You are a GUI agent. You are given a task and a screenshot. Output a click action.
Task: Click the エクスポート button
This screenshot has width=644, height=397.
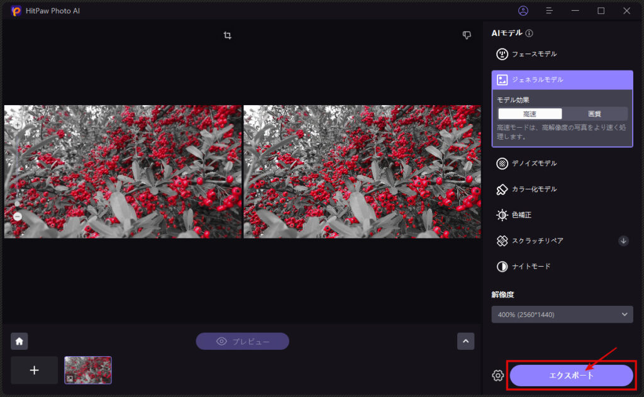pos(571,376)
